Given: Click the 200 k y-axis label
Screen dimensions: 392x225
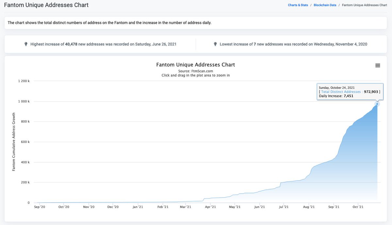Looking at the screenshot, I should pyautogui.click(x=25, y=183).
